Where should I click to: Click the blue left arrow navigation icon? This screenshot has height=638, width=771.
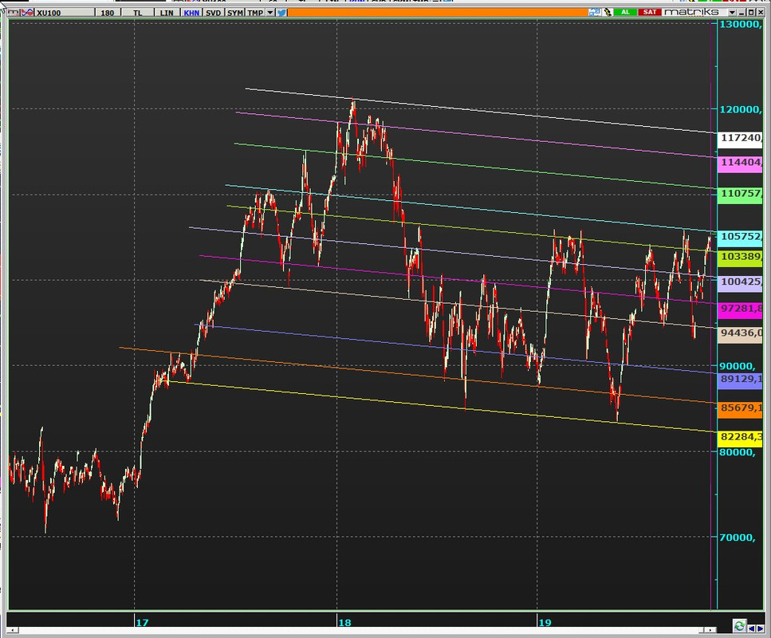751,628
